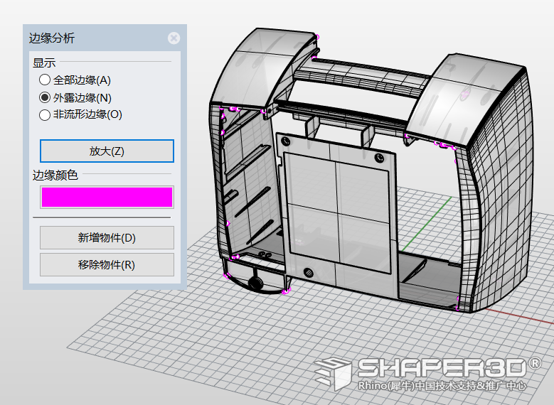This screenshot has height=405, width=554.
Task: Click the 边缘颜色 section label
Action: [55, 175]
